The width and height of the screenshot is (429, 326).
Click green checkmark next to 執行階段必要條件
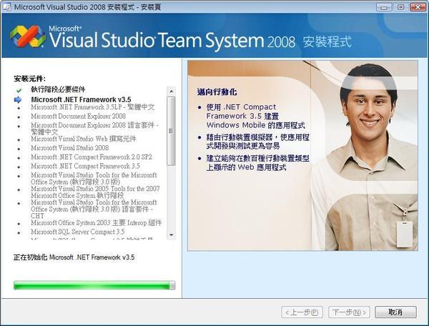(19, 90)
